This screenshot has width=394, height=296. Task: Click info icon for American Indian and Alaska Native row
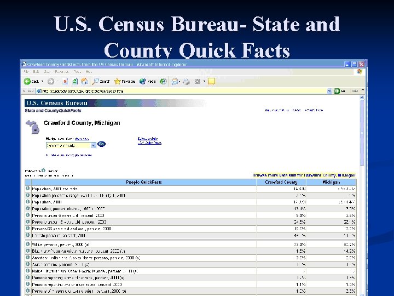coord(28,258)
